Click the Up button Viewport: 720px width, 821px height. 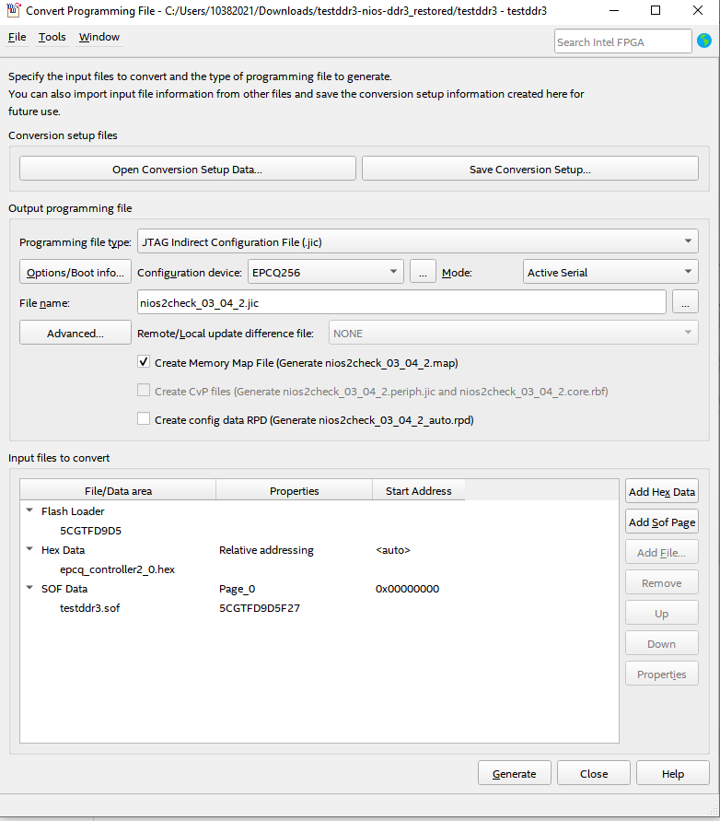pos(662,613)
